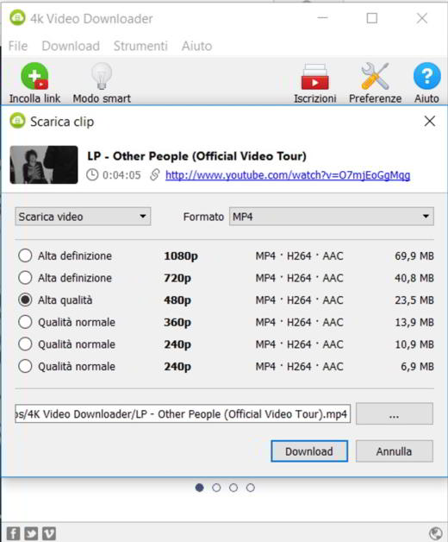Screen dimensions: 448x542
Task: Click the 69,9 MB size text
Action: pyautogui.click(x=414, y=255)
